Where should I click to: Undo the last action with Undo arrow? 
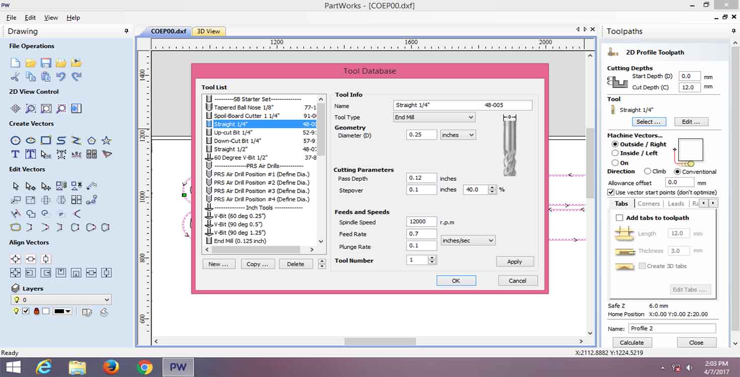click(61, 77)
